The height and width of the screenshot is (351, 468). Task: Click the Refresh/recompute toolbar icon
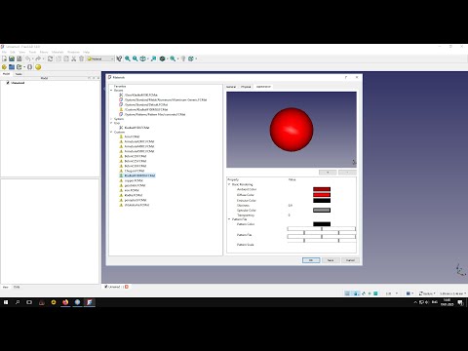coord(50,58)
